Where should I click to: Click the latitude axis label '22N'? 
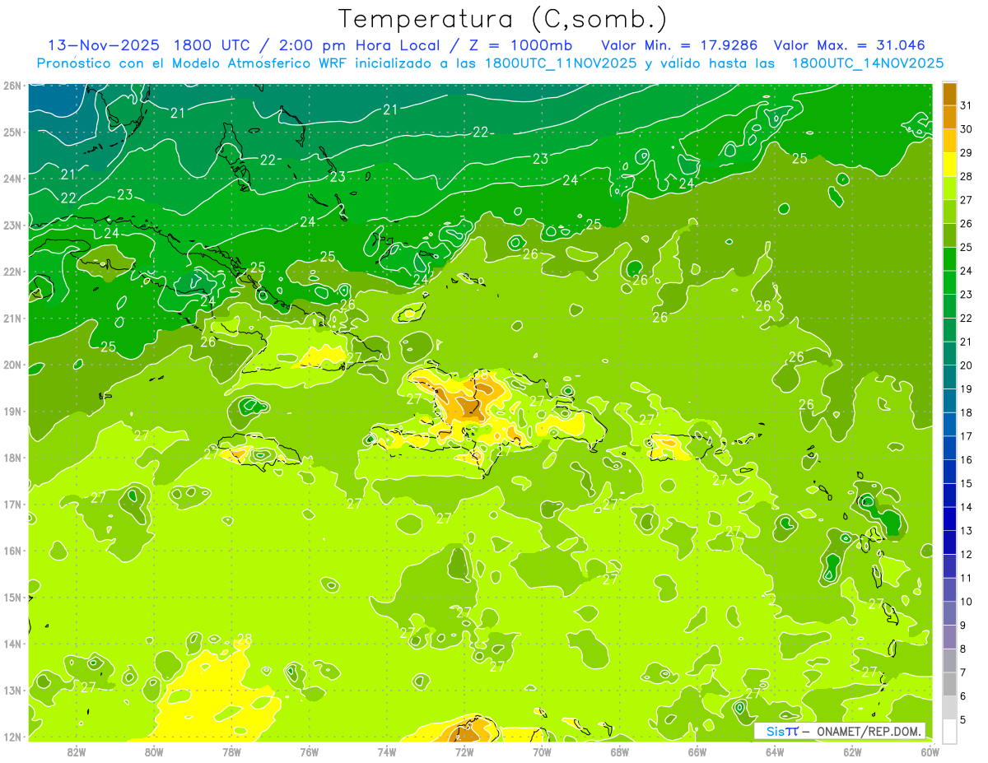(12, 272)
